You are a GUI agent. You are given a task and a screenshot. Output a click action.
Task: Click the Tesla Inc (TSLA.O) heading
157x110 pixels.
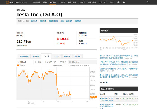[39, 15]
